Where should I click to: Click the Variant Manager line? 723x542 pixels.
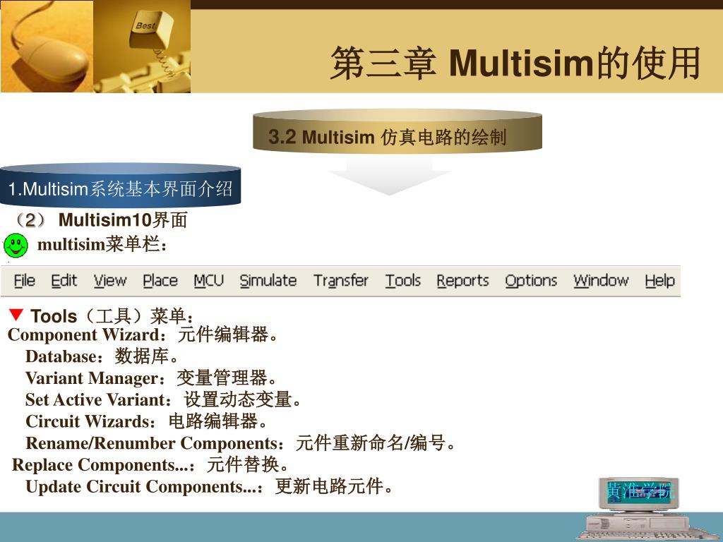click(x=151, y=378)
